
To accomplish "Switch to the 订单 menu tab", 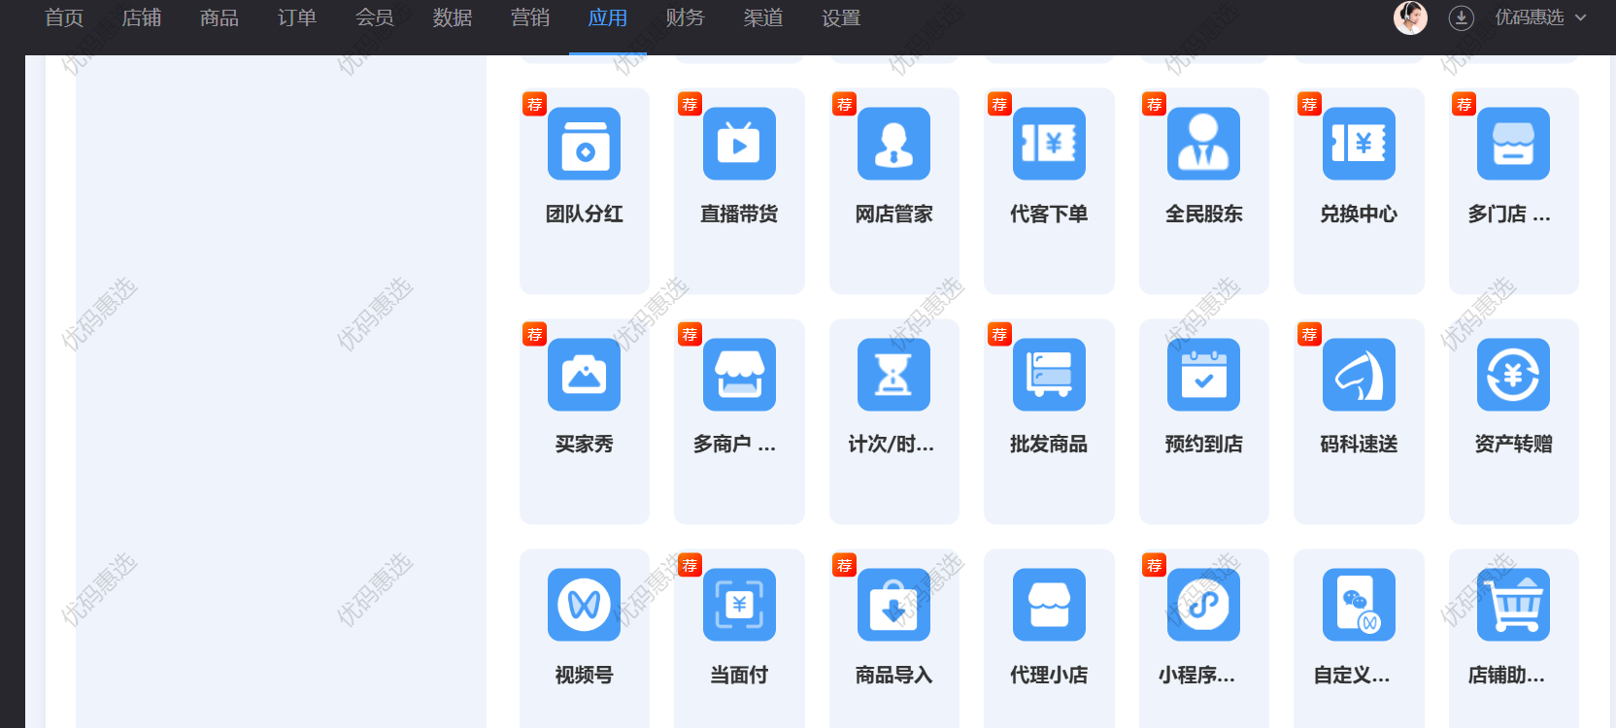I will click(x=296, y=18).
